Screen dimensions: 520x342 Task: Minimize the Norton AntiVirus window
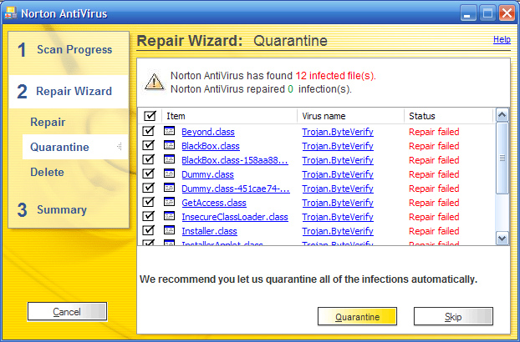[x=468, y=13]
